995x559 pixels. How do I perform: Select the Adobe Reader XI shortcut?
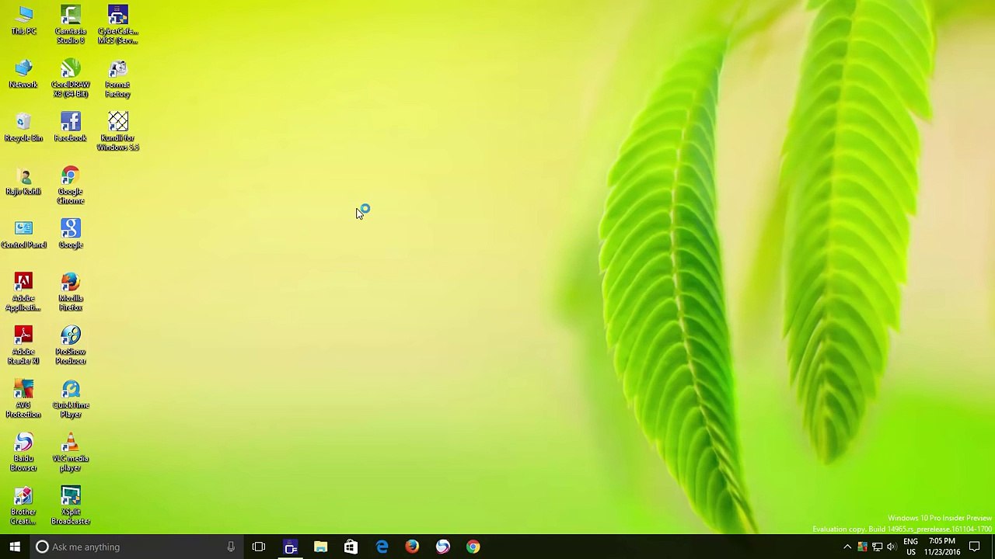[x=23, y=345]
